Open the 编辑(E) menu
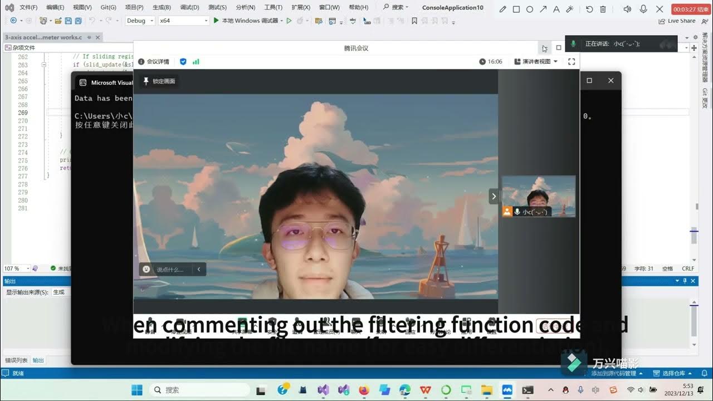 pos(55,7)
